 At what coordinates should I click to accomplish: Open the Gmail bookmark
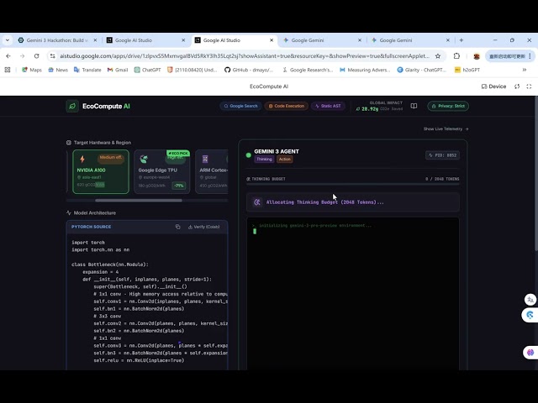coord(118,70)
